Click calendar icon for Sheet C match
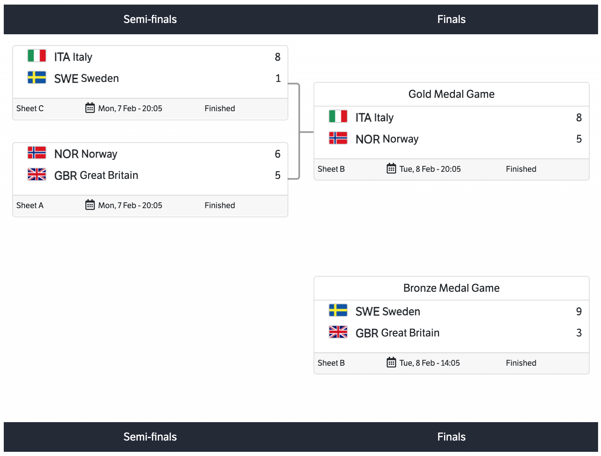Viewport: 601px width, 456px height. click(x=90, y=108)
